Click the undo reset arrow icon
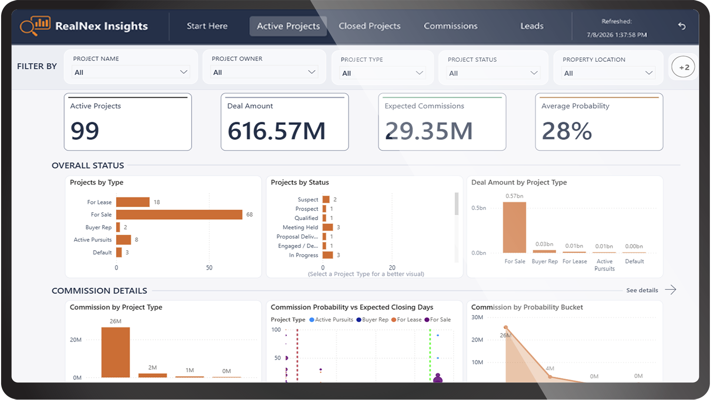 (682, 26)
